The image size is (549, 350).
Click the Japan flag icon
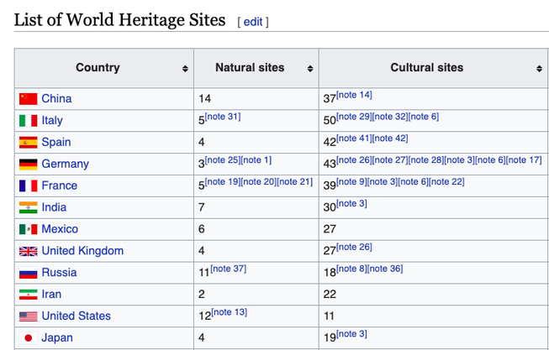[x=29, y=338]
